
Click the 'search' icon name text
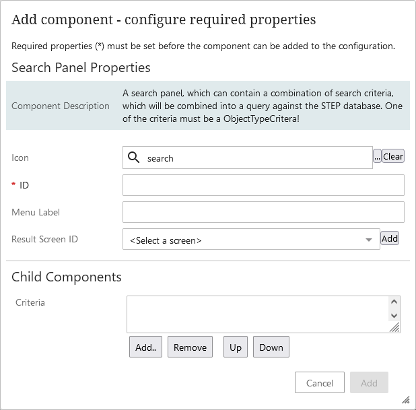160,158
